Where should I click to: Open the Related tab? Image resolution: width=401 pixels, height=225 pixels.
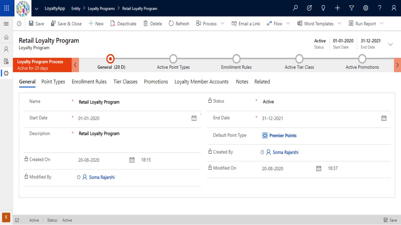click(262, 82)
